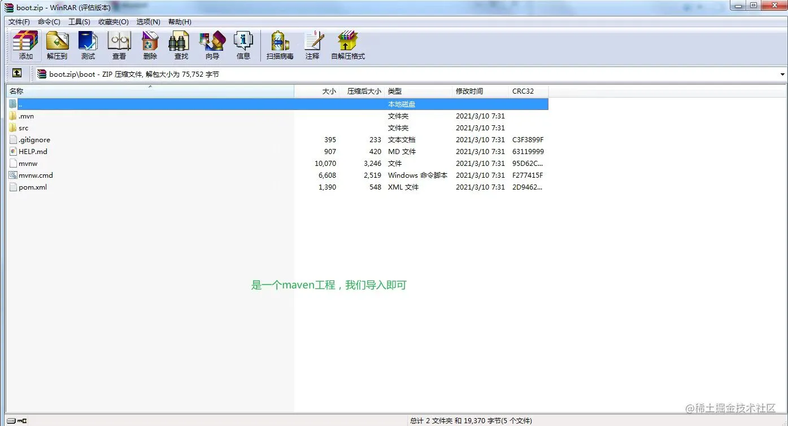Click the up-one-level arrow button
Image resolution: width=788 pixels, height=426 pixels.
pyautogui.click(x=17, y=73)
